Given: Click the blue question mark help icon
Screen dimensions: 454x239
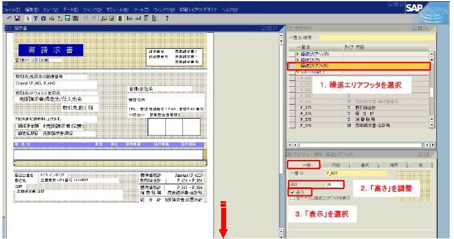Looking at the screenshot, I should pyautogui.click(x=167, y=18).
